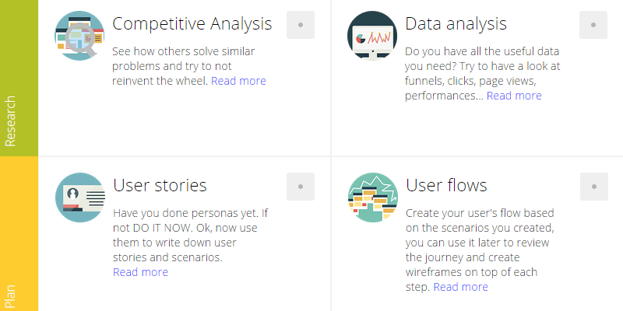The height and width of the screenshot is (311, 623).
Task: Select the Plan section tab
Action: [x=11, y=295]
